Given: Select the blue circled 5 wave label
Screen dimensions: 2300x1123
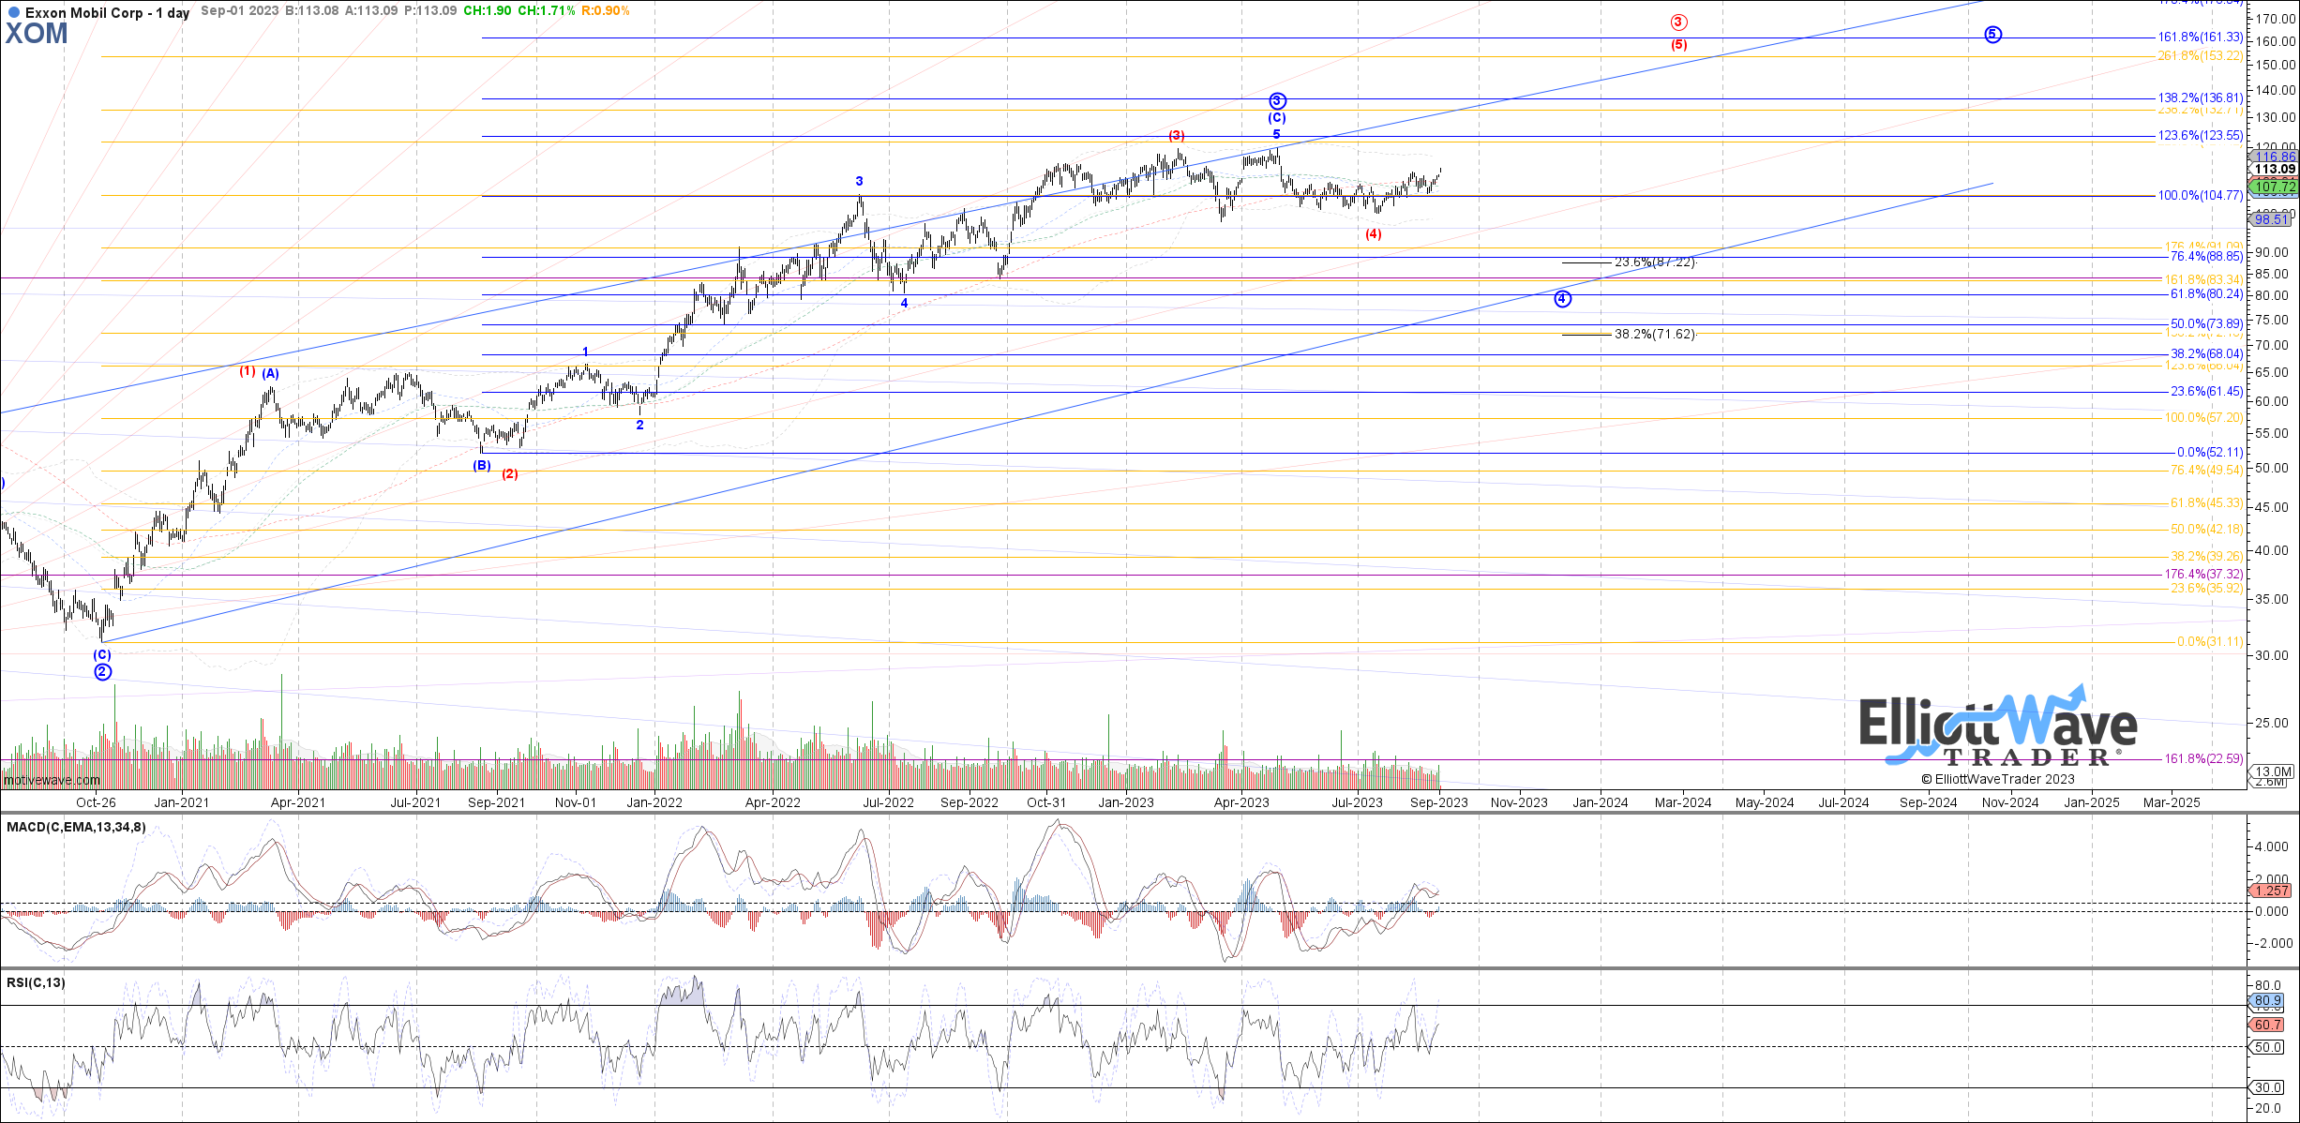Looking at the screenshot, I should pyautogui.click(x=1992, y=35).
